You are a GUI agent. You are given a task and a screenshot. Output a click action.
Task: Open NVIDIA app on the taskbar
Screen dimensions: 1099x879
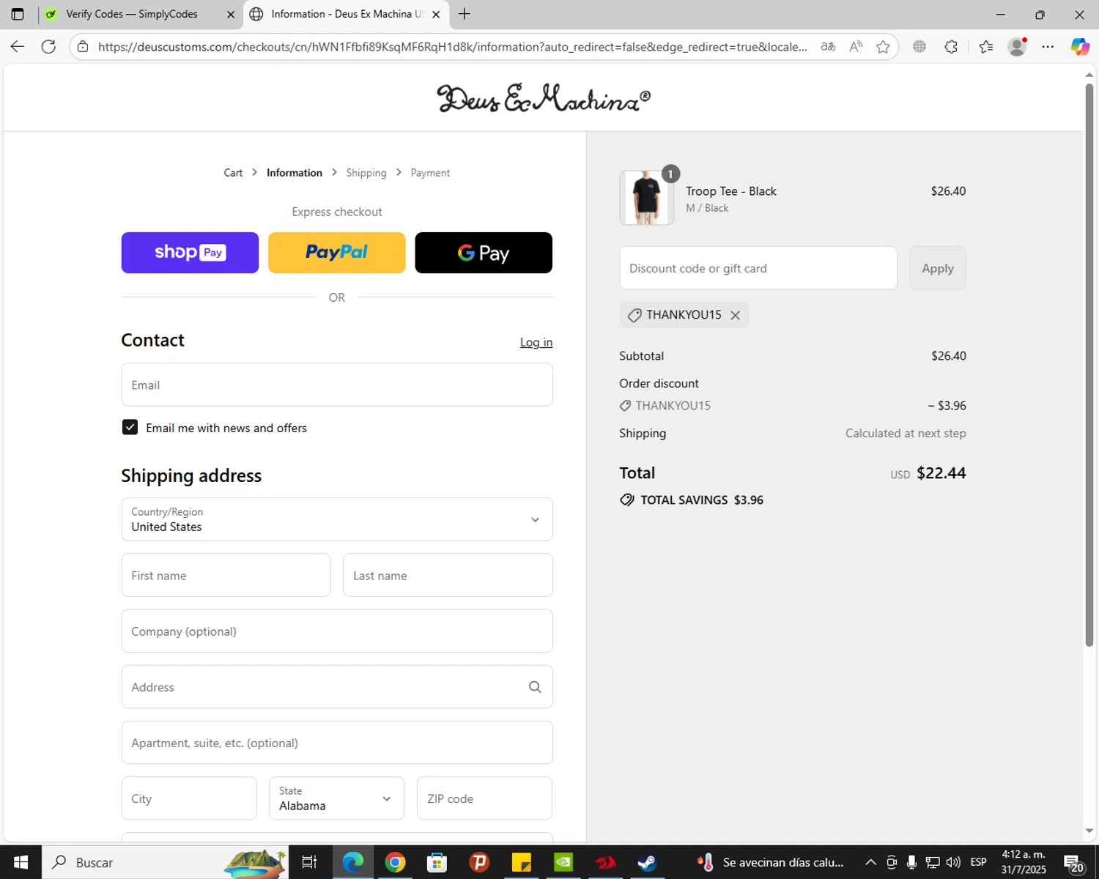[563, 862]
